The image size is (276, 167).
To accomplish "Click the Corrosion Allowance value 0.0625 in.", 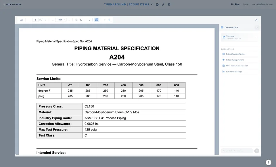I will [x=91, y=124].
